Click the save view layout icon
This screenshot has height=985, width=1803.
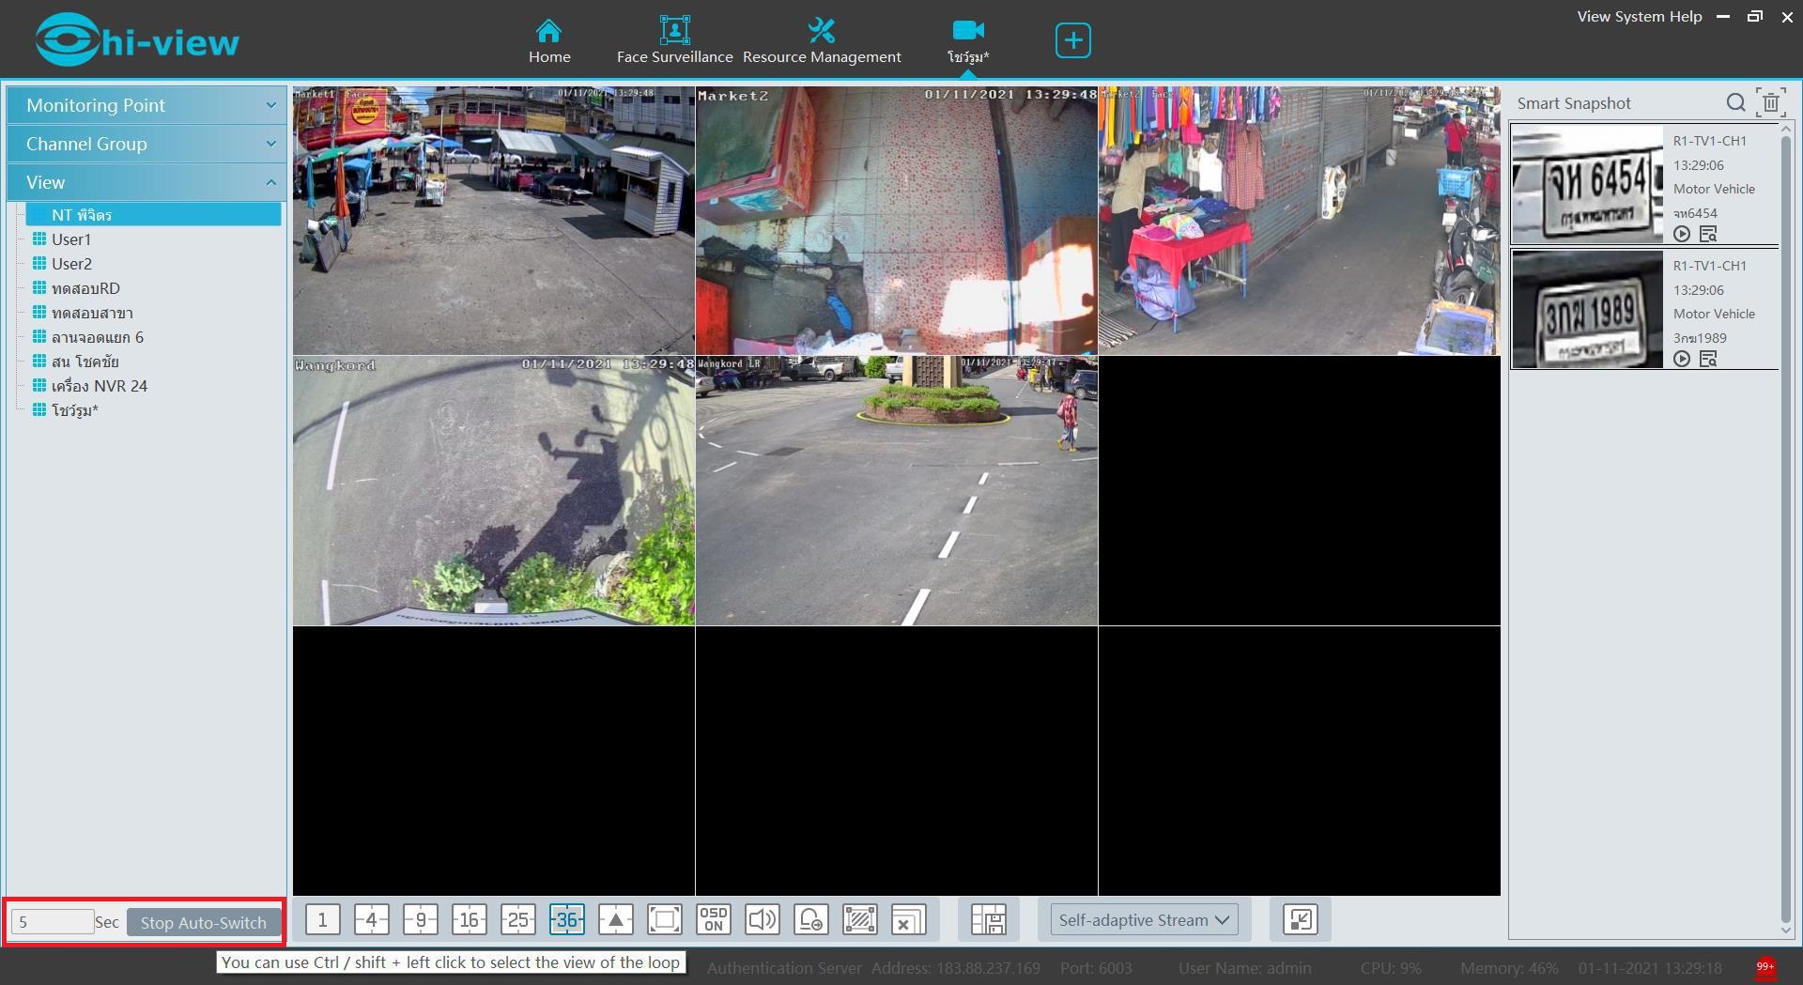tap(988, 920)
